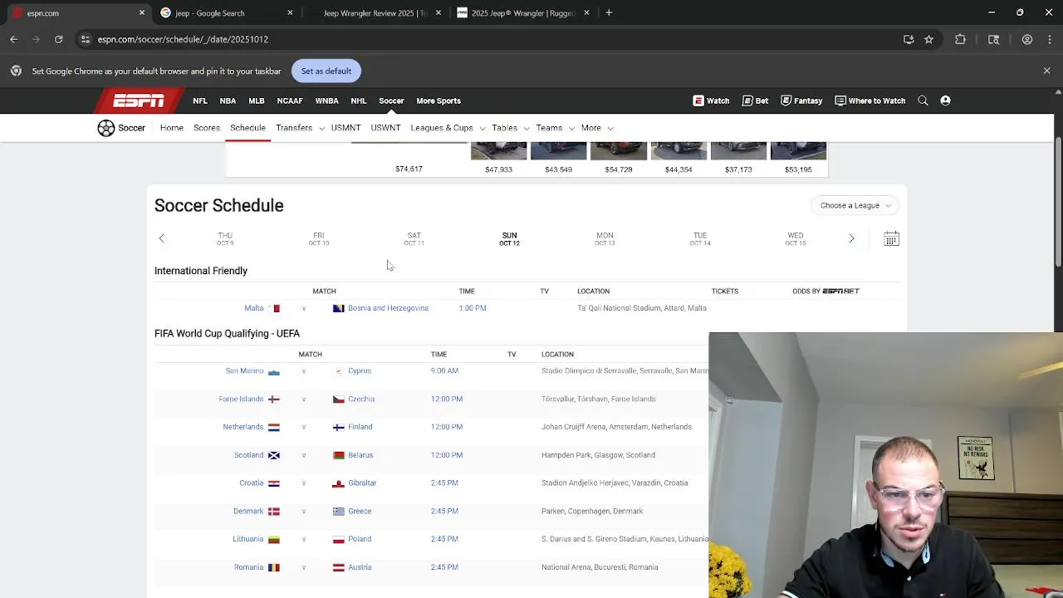Switch to Jeep Wrangler Review 2025 tab
The height and width of the screenshot is (598, 1063).
[x=375, y=12]
